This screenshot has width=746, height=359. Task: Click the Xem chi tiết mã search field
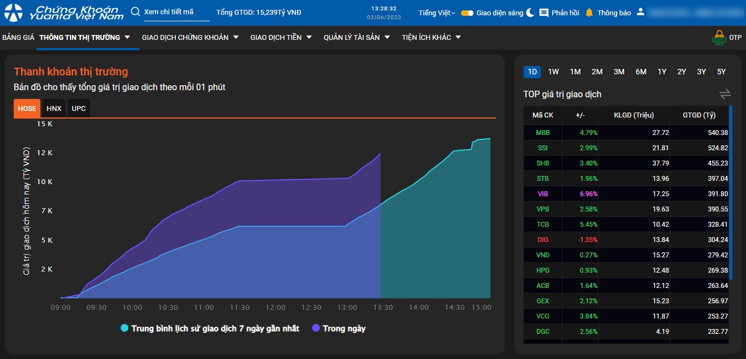(x=176, y=12)
